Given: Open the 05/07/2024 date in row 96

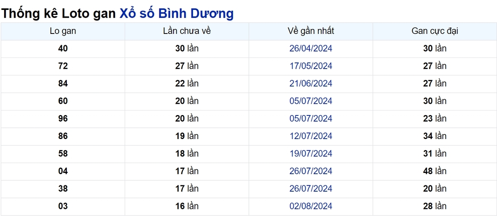Looking at the screenshot, I should (311, 118).
